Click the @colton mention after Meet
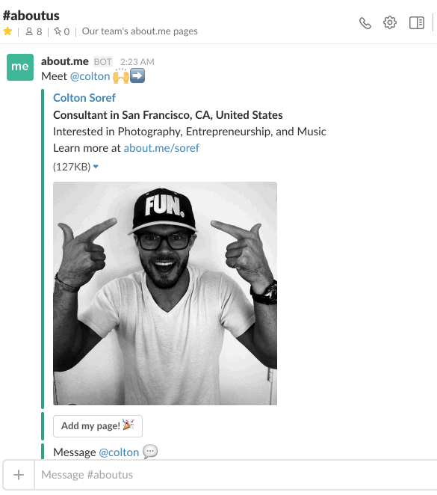 [x=90, y=76]
